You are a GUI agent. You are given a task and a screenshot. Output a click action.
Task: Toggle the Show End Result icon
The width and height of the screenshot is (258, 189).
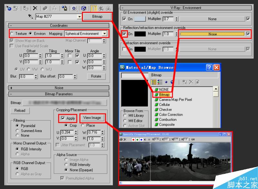tap(94, 8)
